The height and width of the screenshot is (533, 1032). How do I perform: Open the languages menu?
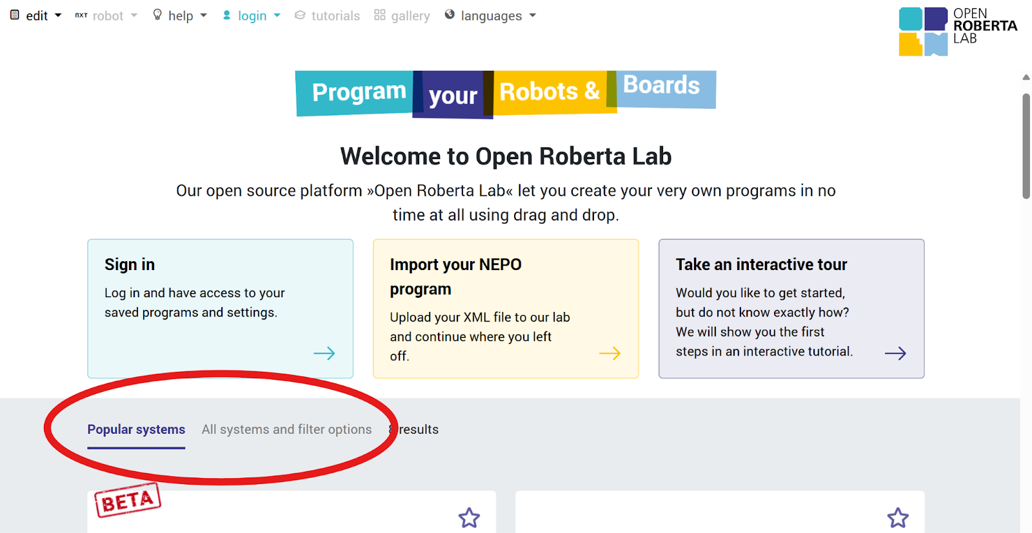[x=490, y=15]
